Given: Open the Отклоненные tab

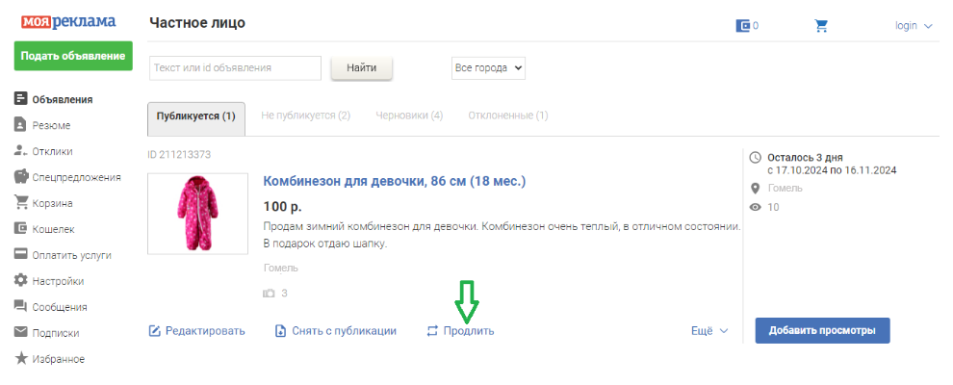Looking at the screenshot, I should (x=507, y=115).
